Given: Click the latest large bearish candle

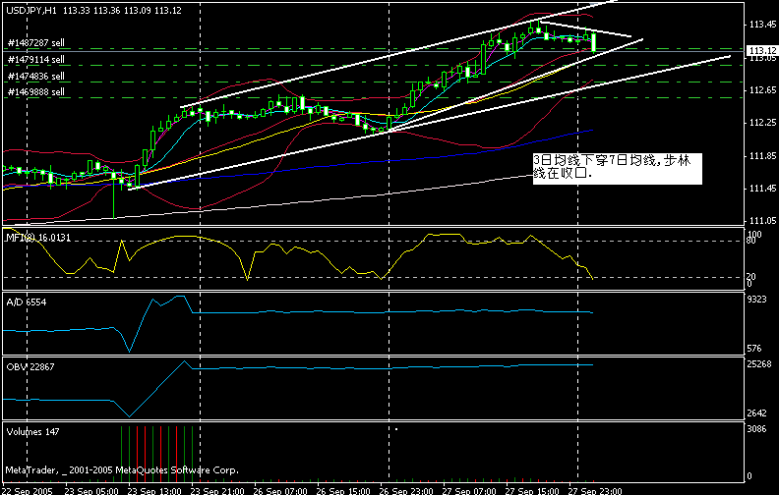Looking at the screenshot, I should [x=594, y=42].
